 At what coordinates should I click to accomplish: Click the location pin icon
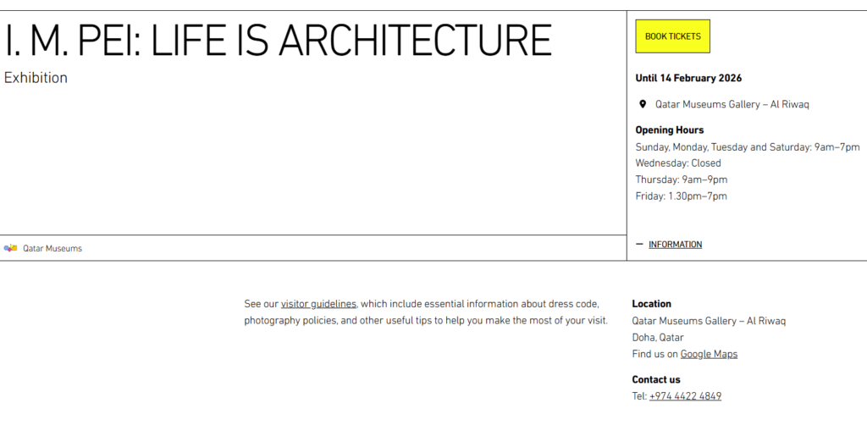[x=643, y=104]
